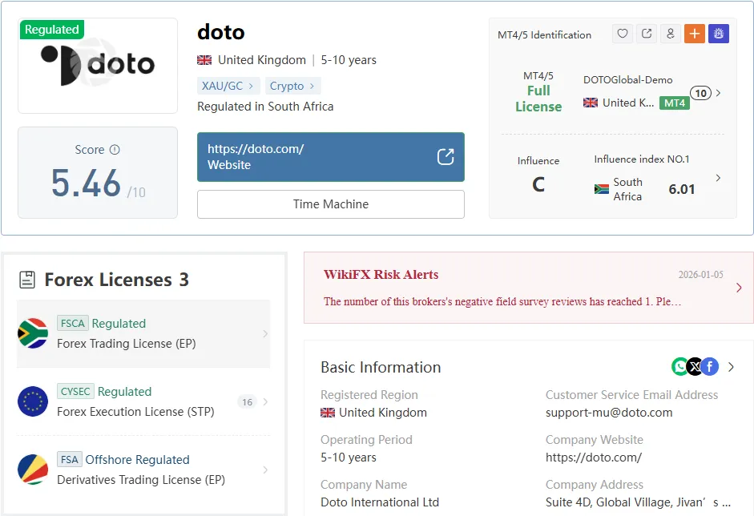
Task: Open the Crypto tag
Action: click(292, 86)
